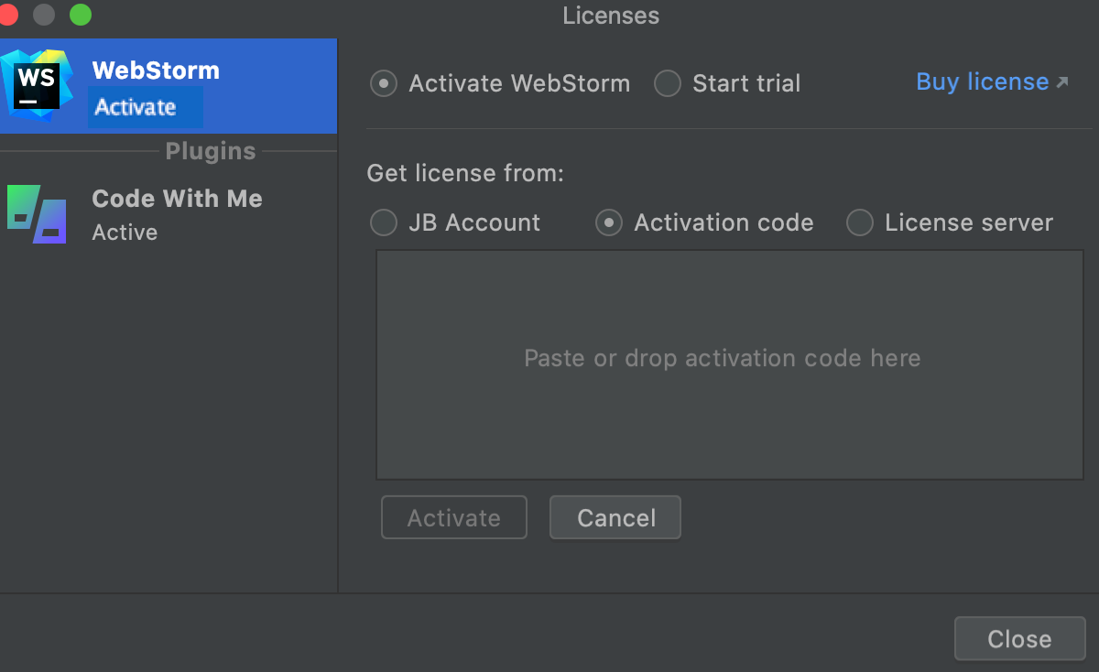The height and width of the screenshot is (672, 1099).
Task: Click the Code With Me plugin icon
Action: tap(37, 214)
